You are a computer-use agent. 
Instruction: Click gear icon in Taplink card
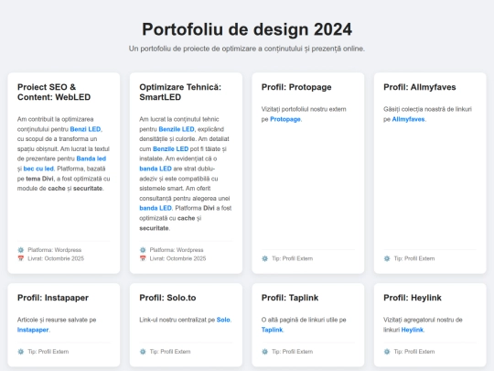(265, 352)
